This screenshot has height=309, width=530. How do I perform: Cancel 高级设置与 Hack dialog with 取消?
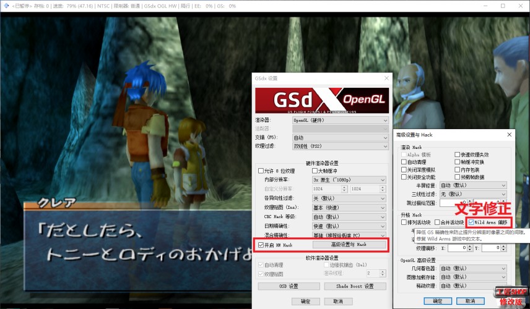[470, 301]
